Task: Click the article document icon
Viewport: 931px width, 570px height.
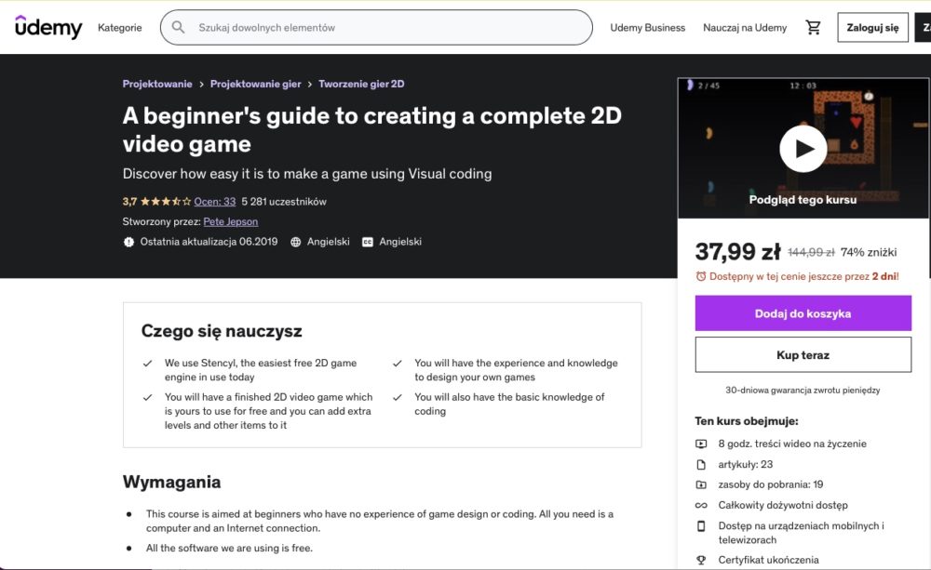Action: point(701,464)
